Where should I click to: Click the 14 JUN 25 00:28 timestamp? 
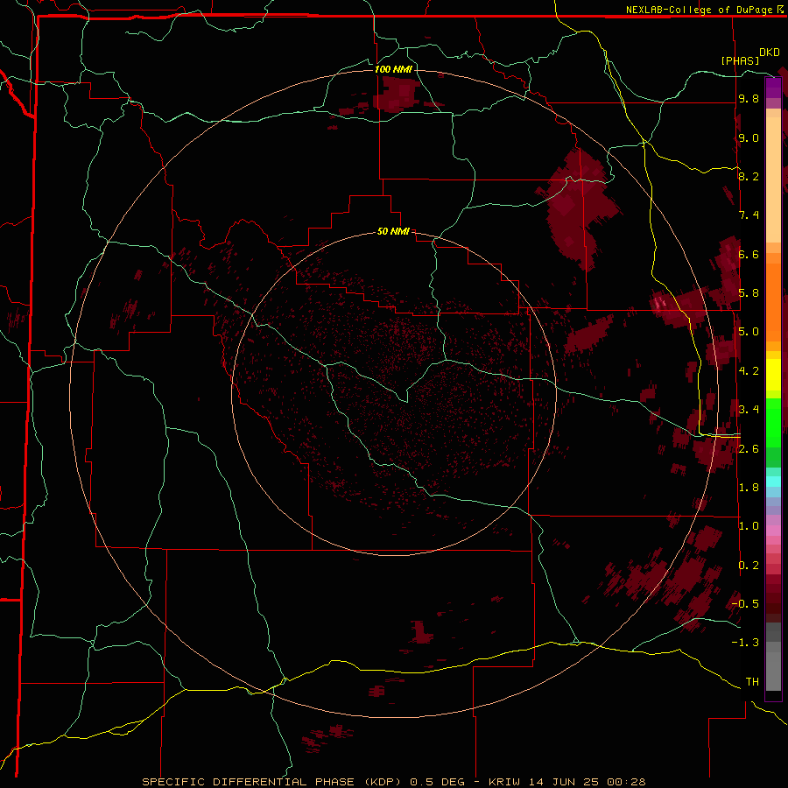click(x=586, y=782)
